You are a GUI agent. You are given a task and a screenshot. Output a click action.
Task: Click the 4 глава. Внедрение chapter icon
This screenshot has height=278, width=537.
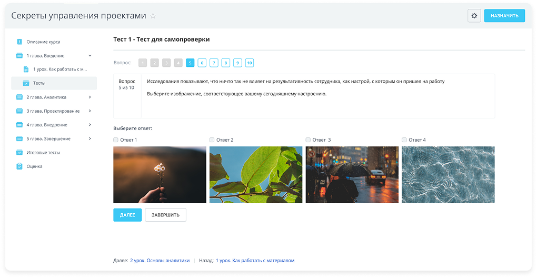(19, 125)
